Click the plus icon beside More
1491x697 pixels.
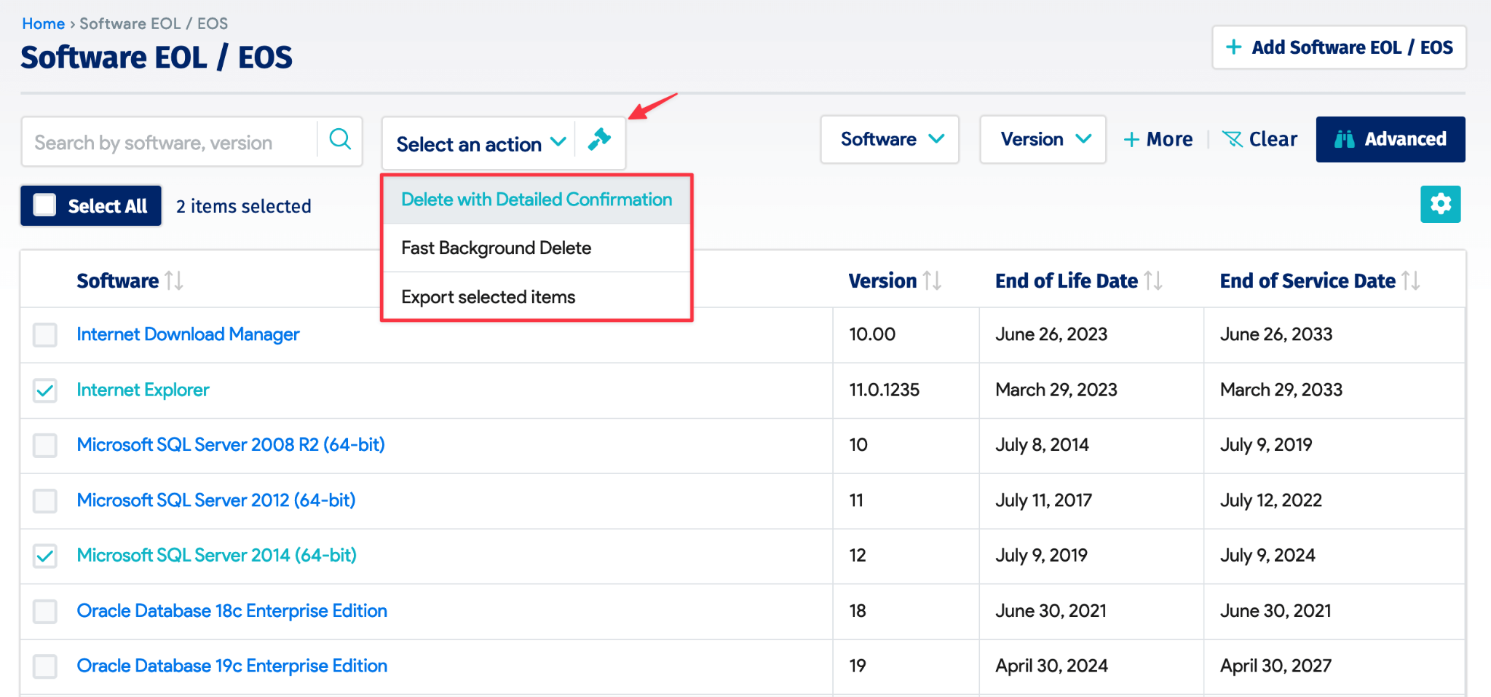pyautogui.click(x=1131, y=140)
